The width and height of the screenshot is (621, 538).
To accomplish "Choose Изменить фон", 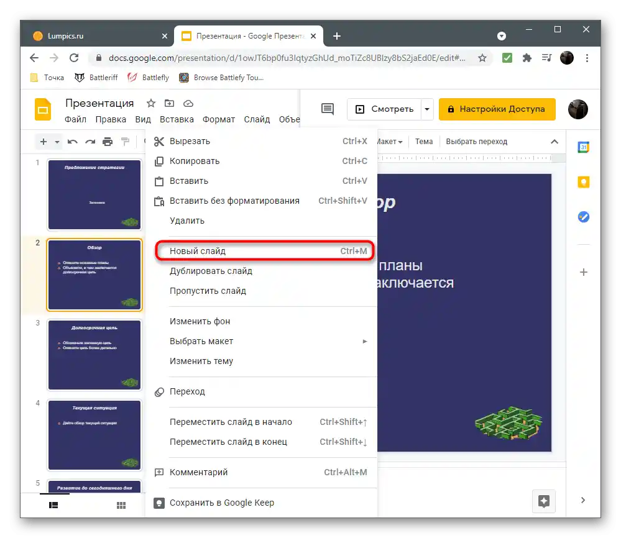I will [x=261, y=321].
